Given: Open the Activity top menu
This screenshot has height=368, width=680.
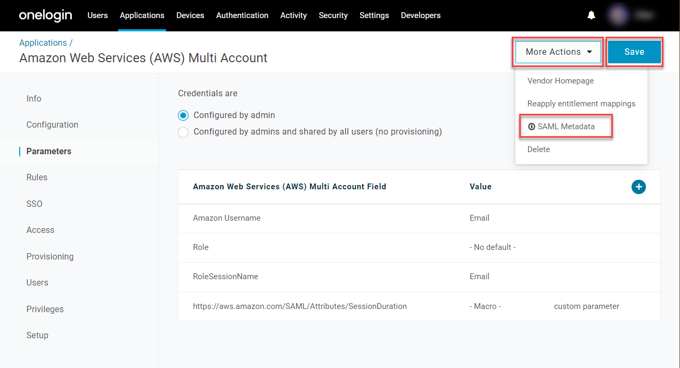Looking at the screenshot, I should 293,15.
